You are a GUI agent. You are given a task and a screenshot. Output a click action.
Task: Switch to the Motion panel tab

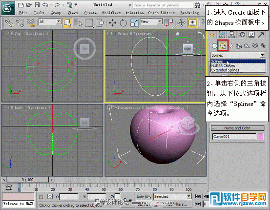pyautogui.click(x=243, y=35)
